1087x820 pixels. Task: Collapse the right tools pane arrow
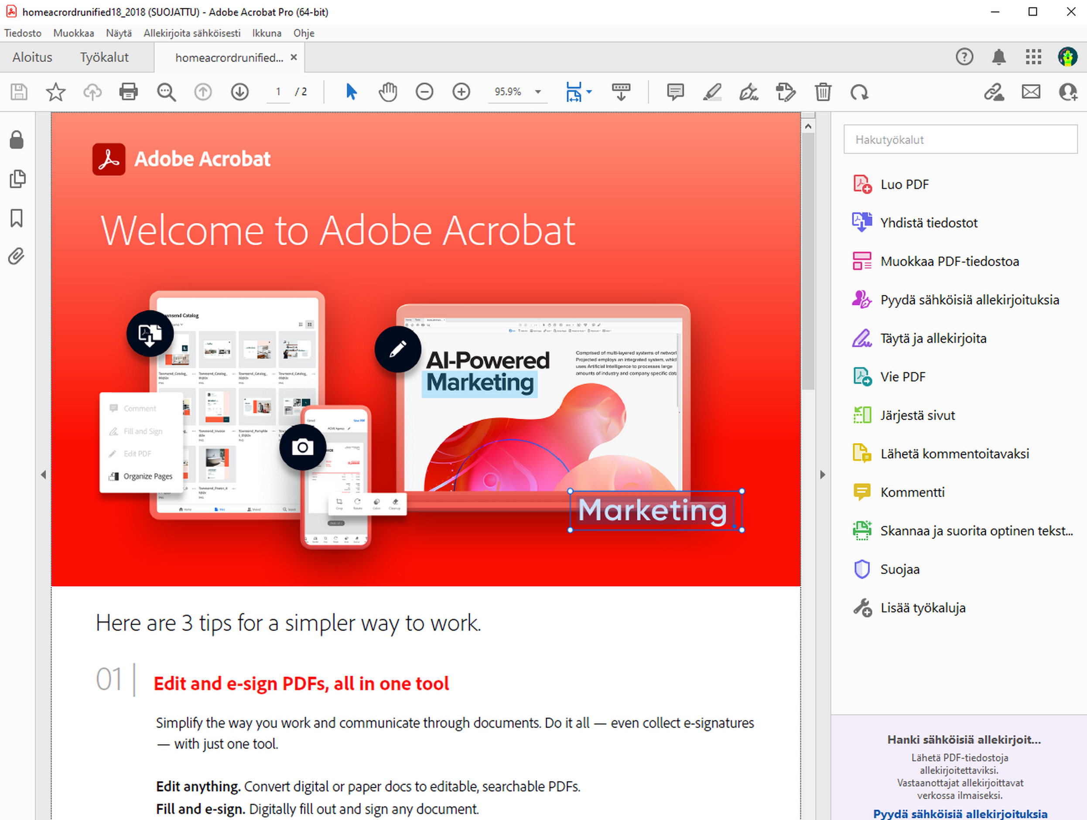(823, 475)
